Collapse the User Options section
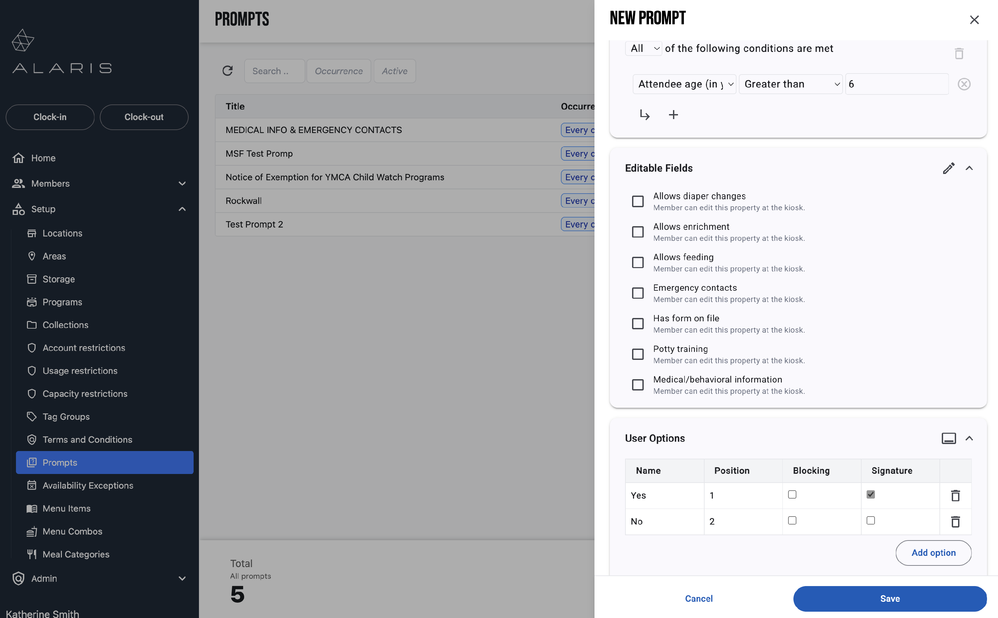The width and height of the screenshot is (998, 618). (969, 438)
